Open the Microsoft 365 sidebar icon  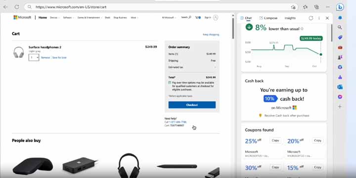pos(340,67)
